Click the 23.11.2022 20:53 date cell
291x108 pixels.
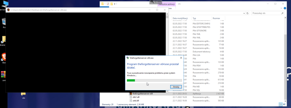pos(180,94)
